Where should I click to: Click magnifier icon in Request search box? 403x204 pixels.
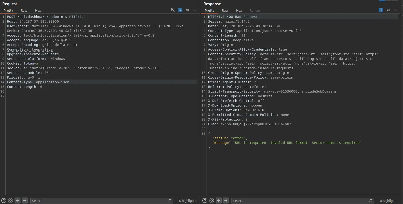coord(170,200)
